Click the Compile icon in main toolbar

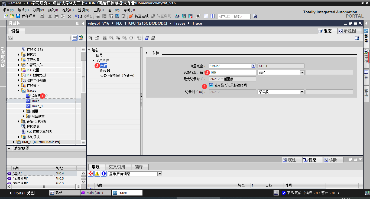(98, 16)
